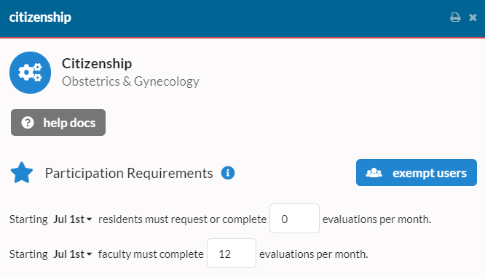
Task: Click the blue gears Citizenship icon
Action: 31,73
